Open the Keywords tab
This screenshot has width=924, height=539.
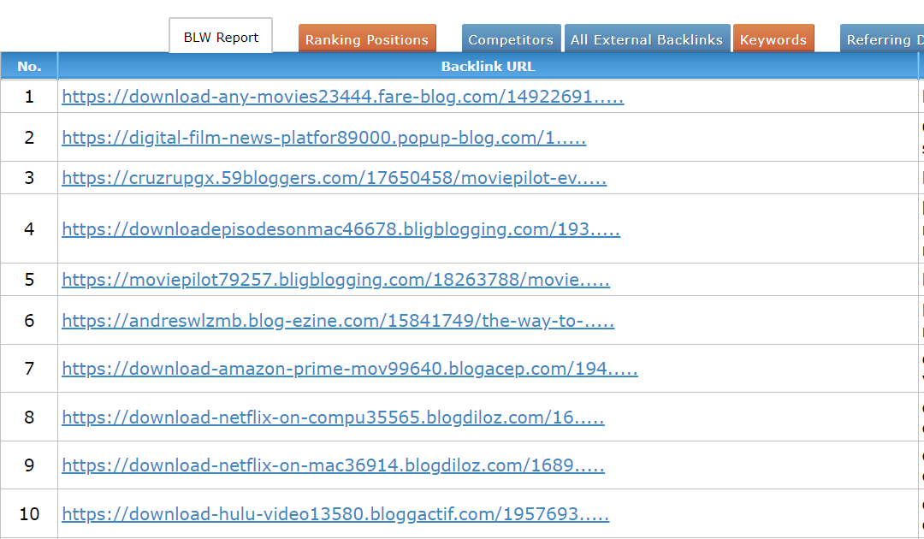773,38
